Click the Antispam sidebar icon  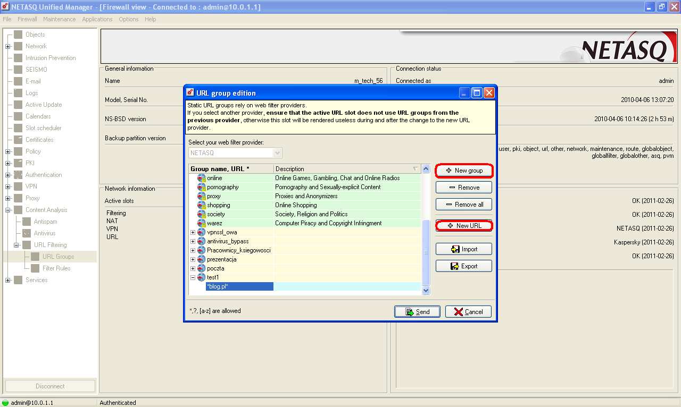pyautogui.click(x=27, y=222)
